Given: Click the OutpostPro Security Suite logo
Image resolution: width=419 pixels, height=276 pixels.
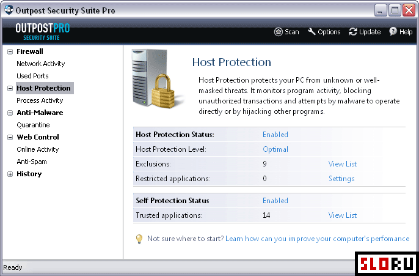Looking at the screenshot, I should click(x=43, y=32).
